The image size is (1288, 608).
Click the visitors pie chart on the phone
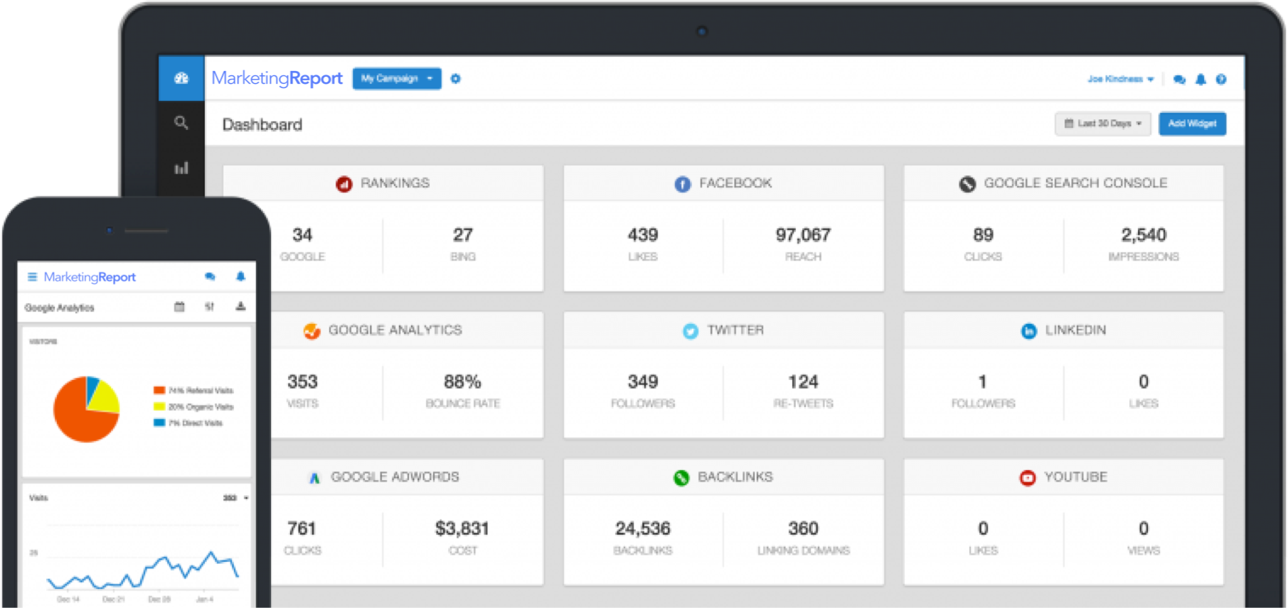87,410
